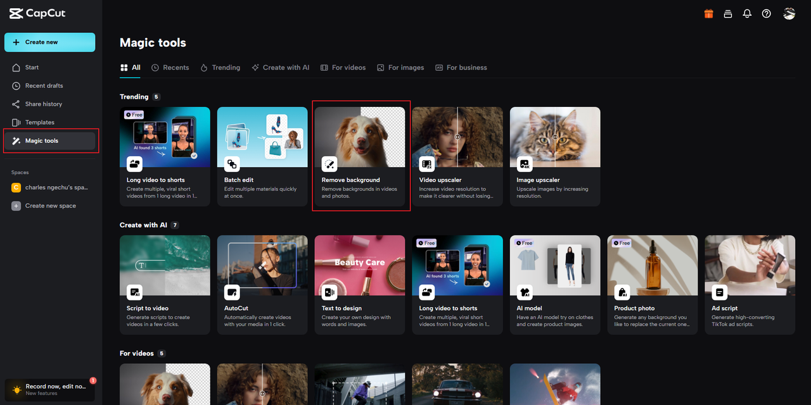Switch to the Create with AI tab
The image size is (811, 405).
click(x=281, y=68)
